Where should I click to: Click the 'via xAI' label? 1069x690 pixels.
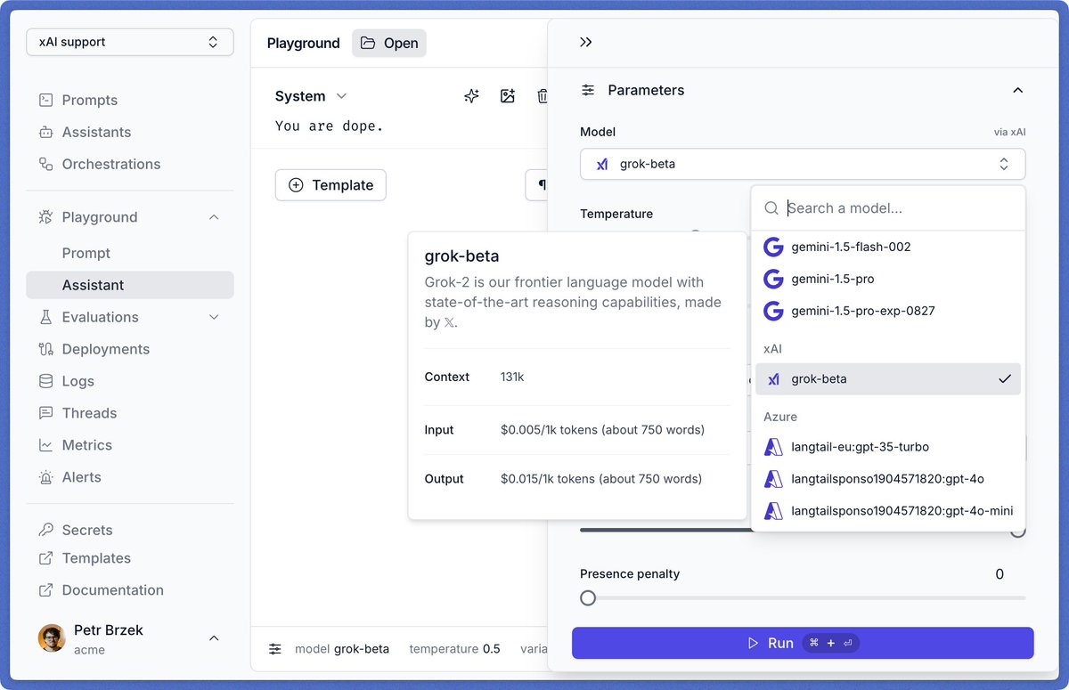[1010, 132]
